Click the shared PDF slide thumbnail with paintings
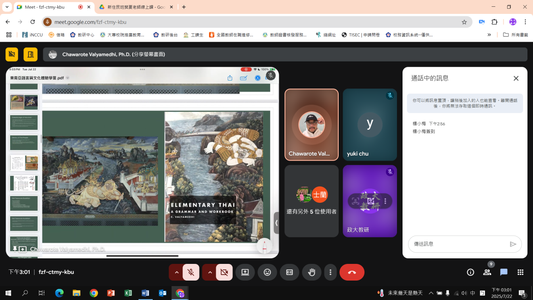Screen dimensions: 533x300 click(24, 102)
